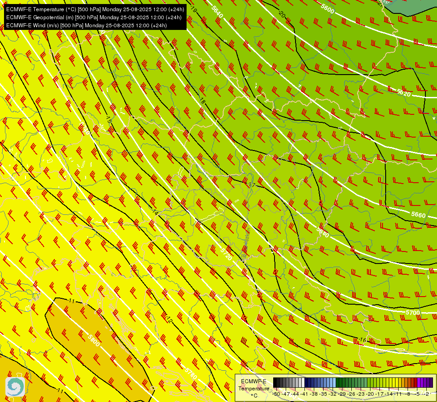Click the -50 tick label in the legend
437x402 pixels.
point(276,394)
